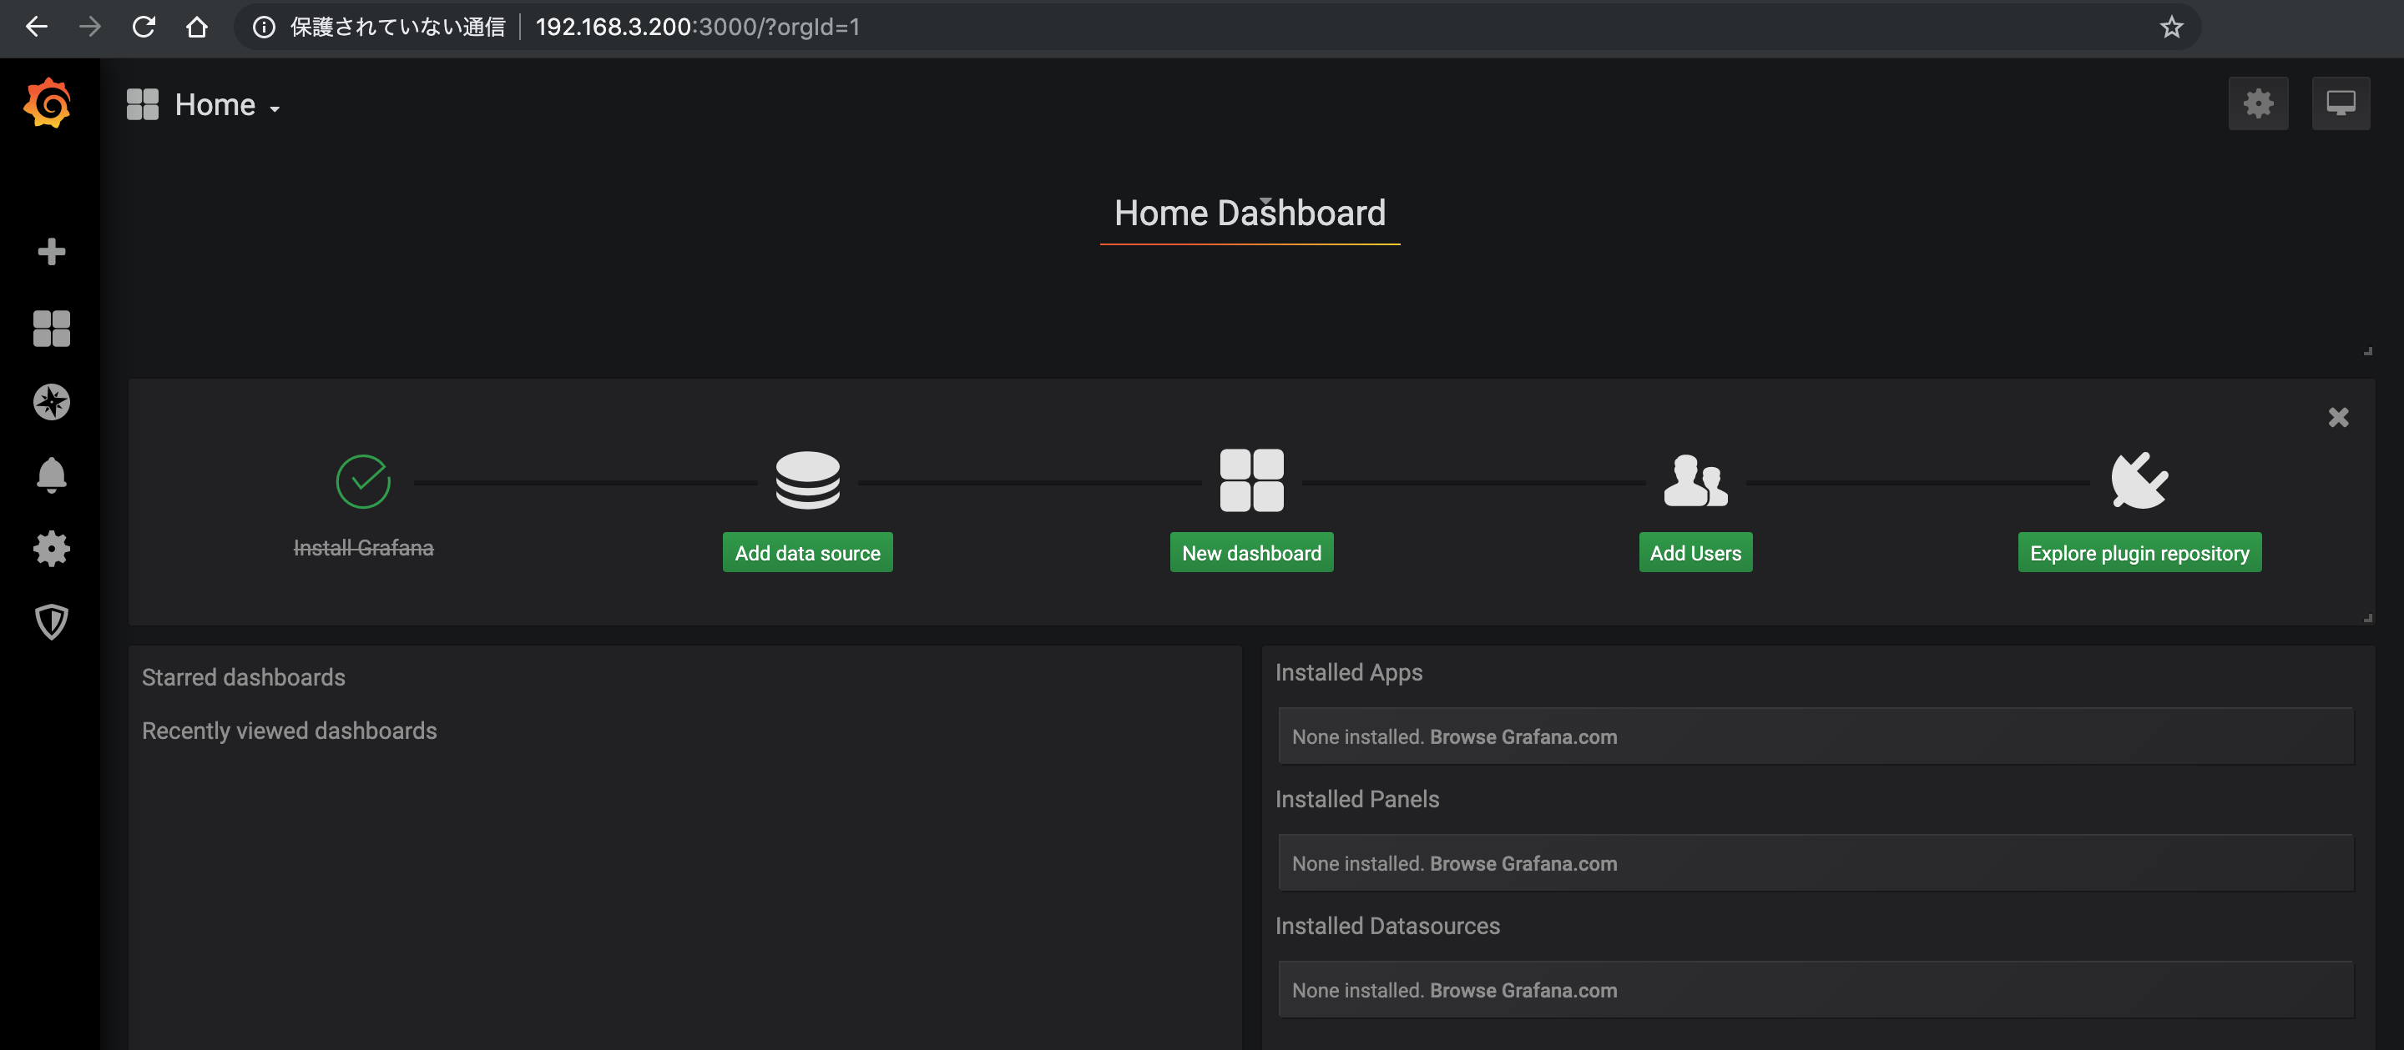Reload the page with the browser refresh icon
Image resolution: width=2404 pixels, height=1050 pixels.
click(143, 27)
